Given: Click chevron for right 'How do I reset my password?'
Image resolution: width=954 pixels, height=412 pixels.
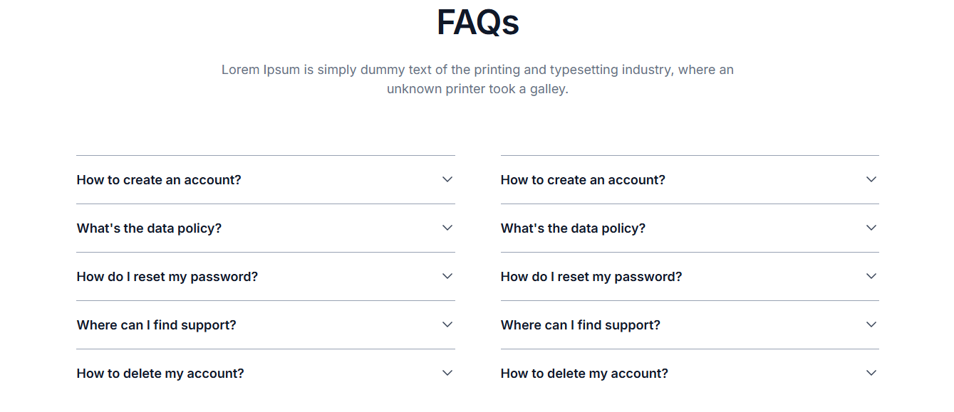Looking at the screenshot, I should tap(871, 276).
